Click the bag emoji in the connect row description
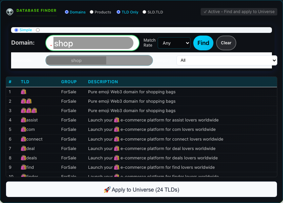283x203 pixels. point(117,139)
